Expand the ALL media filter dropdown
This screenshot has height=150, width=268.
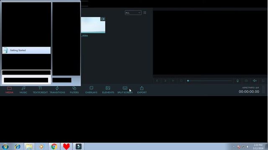[x=133, y=12]
